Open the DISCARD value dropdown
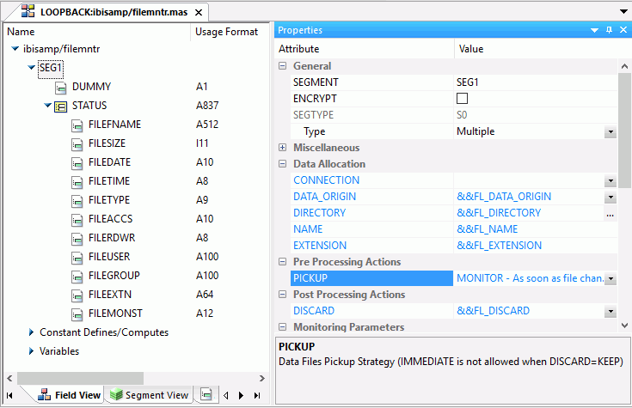 tap(611, 311)
